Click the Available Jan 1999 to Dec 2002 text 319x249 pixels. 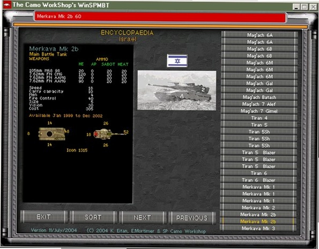click(66, 116)
